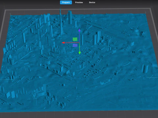Open the Device tab
Screen dimensions: 158x118
tap(92, 2)
